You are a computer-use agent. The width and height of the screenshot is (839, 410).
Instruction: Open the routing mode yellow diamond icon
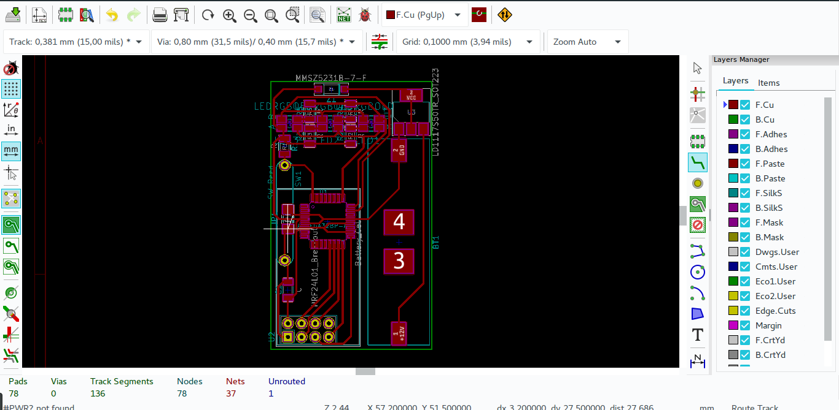(x=504, y=15)
